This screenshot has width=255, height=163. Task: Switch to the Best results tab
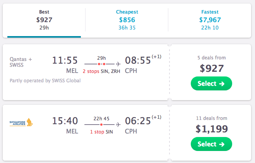(44, 21)
